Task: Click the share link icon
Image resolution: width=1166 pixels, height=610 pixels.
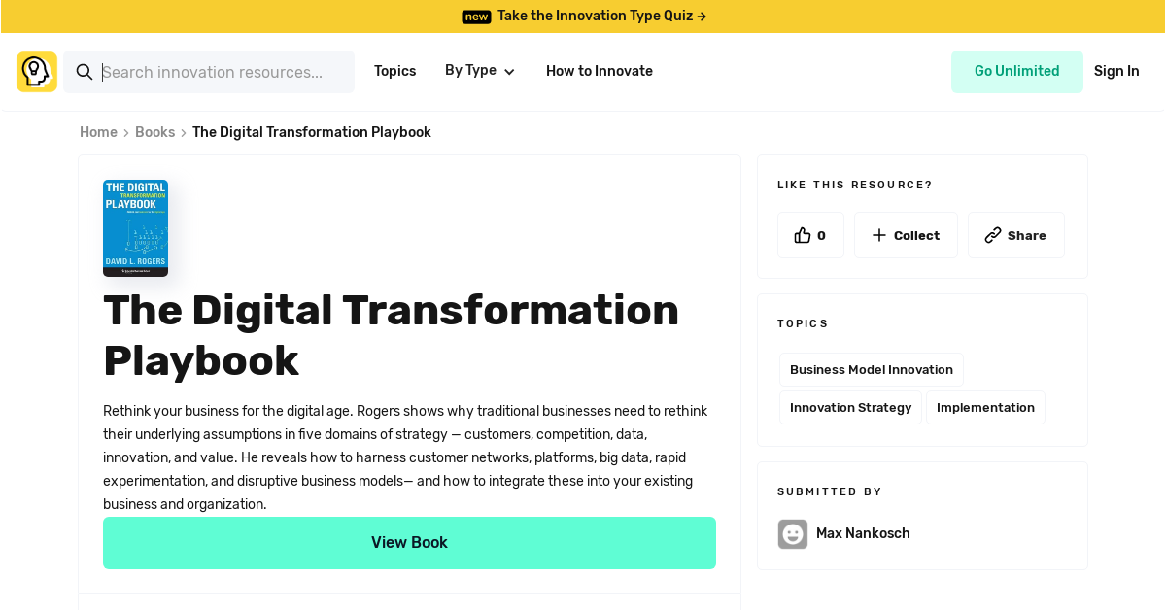Action: (x=993, y=234)
